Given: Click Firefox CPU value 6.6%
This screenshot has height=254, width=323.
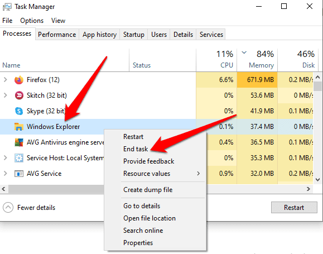Looking at the screenshot, I should click(226, 80).
